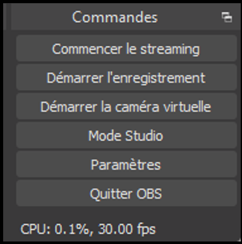Click the 30.00 fps indicator
The height and width of the screenshot is (244, 242).
(x=126, y=229)
